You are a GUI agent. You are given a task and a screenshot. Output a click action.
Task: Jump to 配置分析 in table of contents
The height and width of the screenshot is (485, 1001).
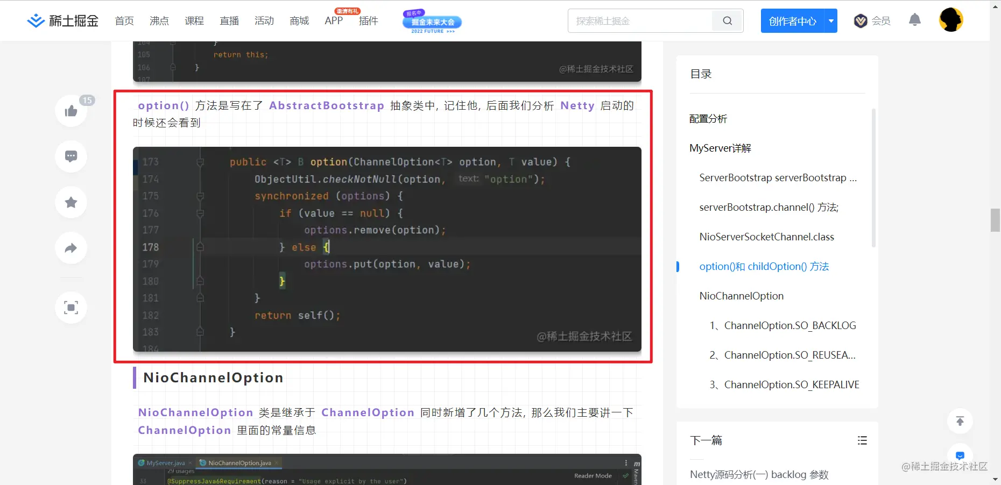(x=708, y=119)
